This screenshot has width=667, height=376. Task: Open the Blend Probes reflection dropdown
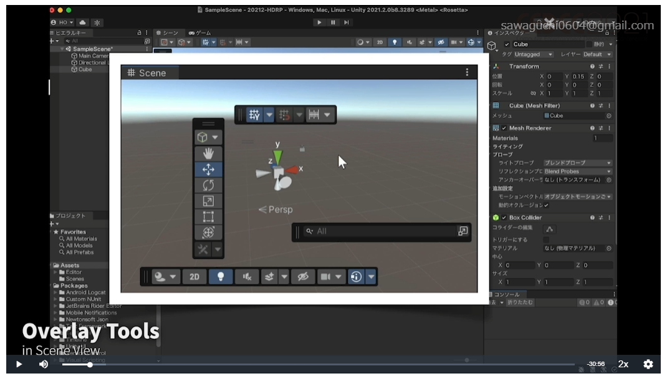(x=578, y=171)
